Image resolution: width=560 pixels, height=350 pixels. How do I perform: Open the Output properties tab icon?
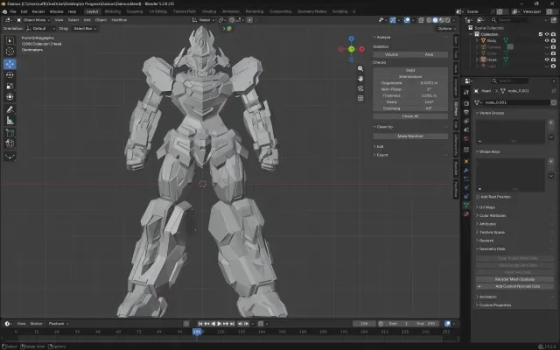tap(466, 112)
